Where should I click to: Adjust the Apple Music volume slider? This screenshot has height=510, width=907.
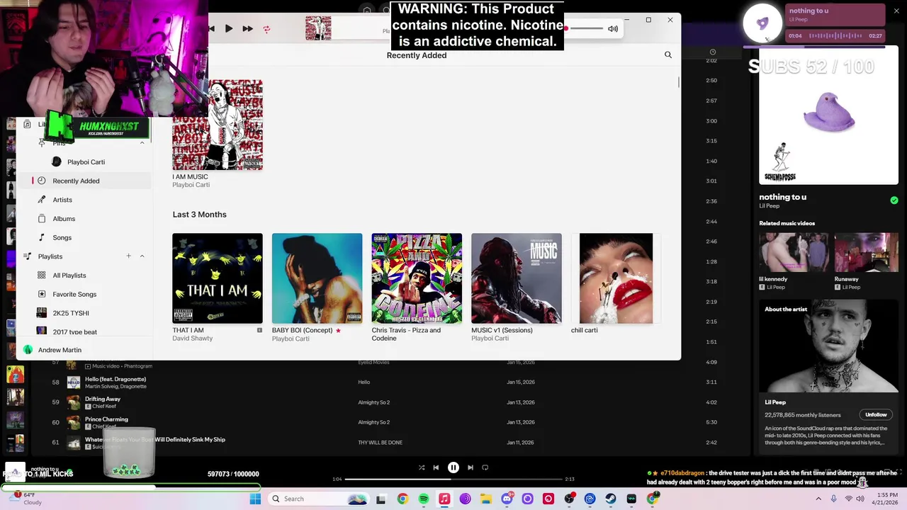click(583, 28)
